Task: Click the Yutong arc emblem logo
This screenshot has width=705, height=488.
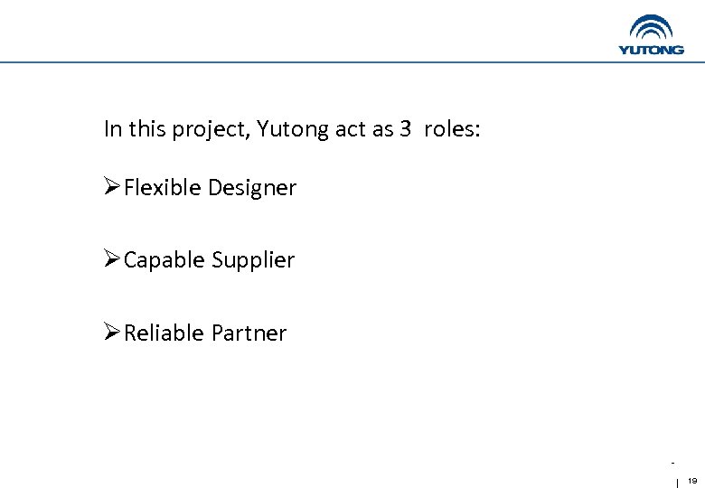Action: click(x=652, y=28)
